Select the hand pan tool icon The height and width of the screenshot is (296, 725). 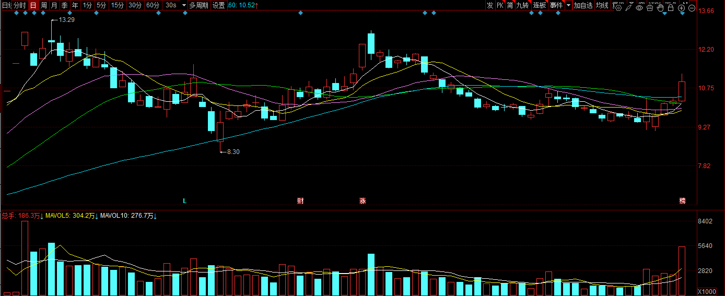(x=660, y=8)
